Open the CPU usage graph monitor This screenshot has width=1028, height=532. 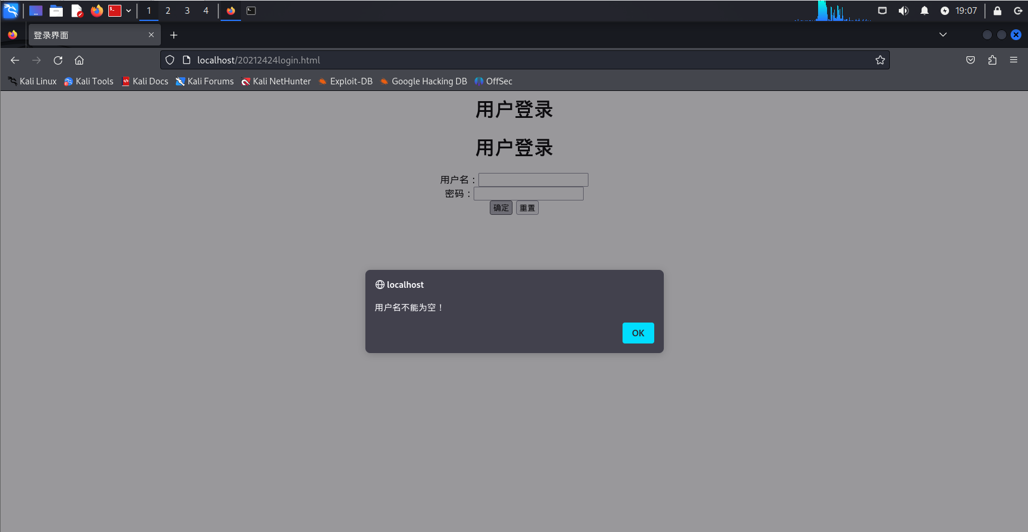(x=832, y=11)
